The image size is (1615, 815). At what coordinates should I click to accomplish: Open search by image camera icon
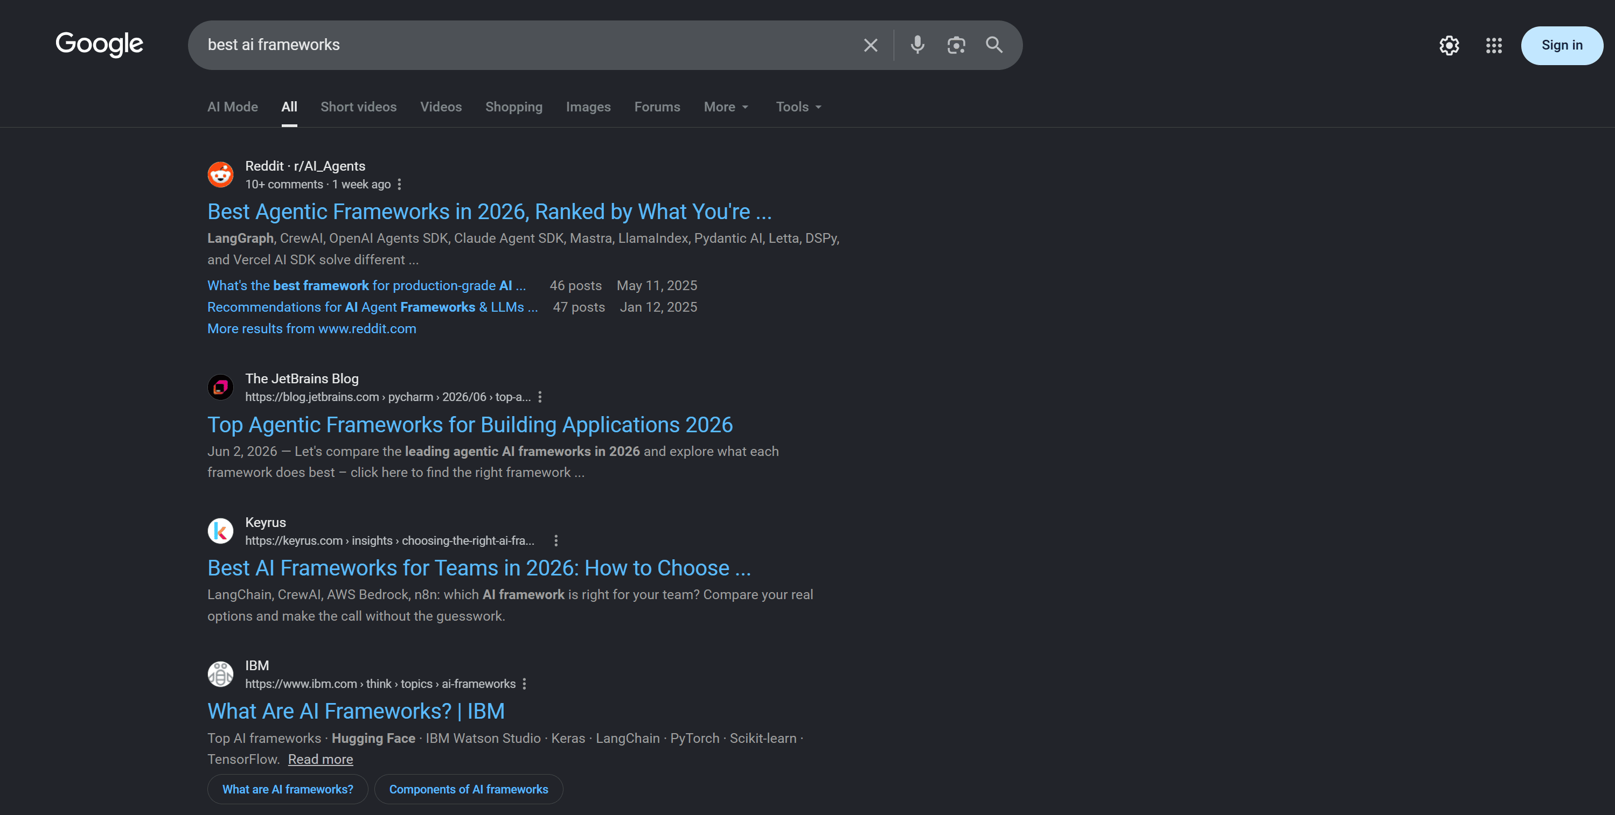point(956,45)
